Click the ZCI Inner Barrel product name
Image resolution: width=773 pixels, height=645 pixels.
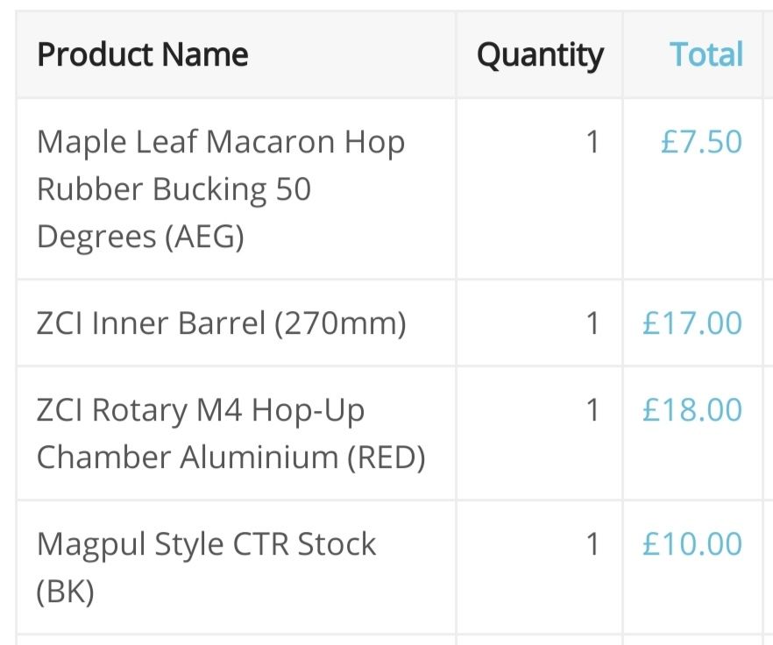click(221, 323)
